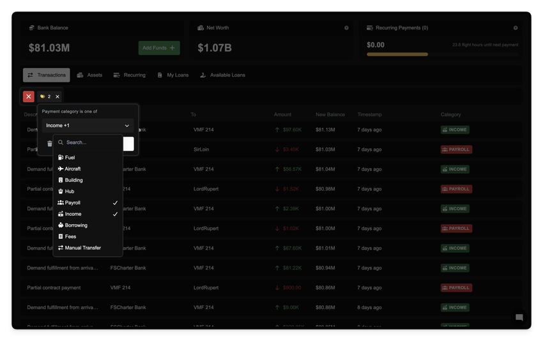This screenshot has height=341, width=543.
Task: Click the Recurring Payments progress bar
Action: (x=442, y=54)
